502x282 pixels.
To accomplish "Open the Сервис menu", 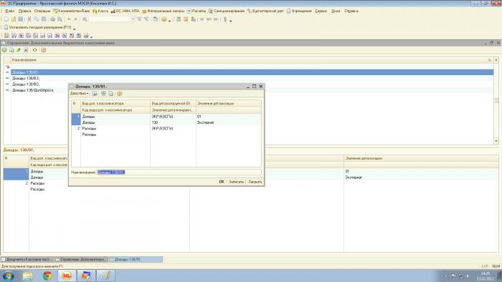I will (321, 11).
